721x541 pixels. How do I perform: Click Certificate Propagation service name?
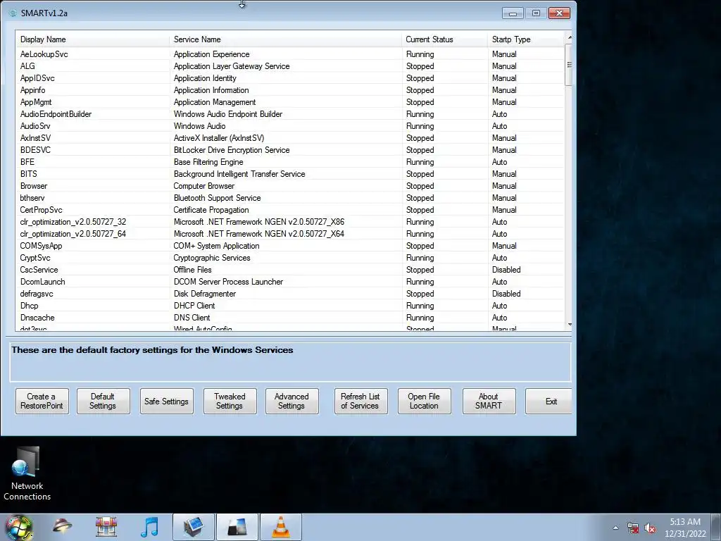[x=211, y=210]
